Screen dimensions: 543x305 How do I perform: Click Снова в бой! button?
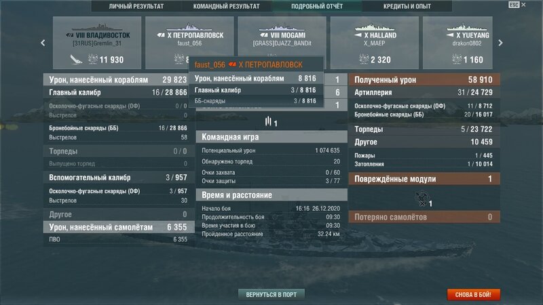[x=473, y=295]
